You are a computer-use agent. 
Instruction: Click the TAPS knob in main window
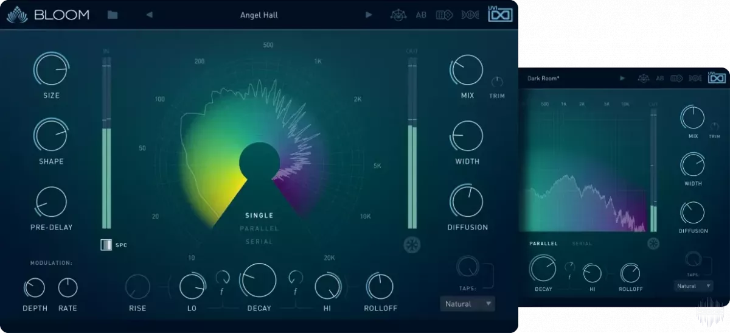tap(467, 267)
